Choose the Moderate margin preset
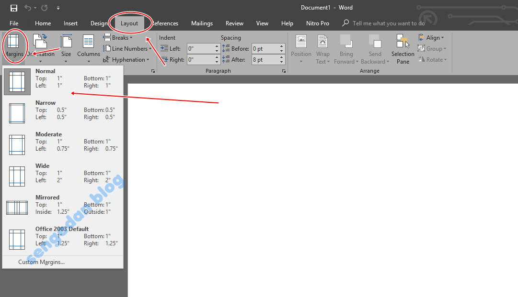Viewport: 518px width, 297px height. (x=63, y=145)
